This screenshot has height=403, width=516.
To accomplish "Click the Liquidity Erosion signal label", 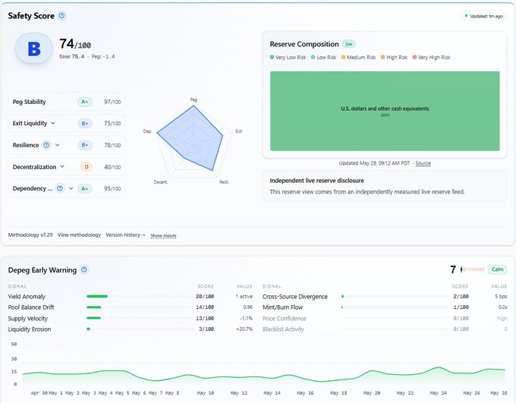I will point(30,329).
